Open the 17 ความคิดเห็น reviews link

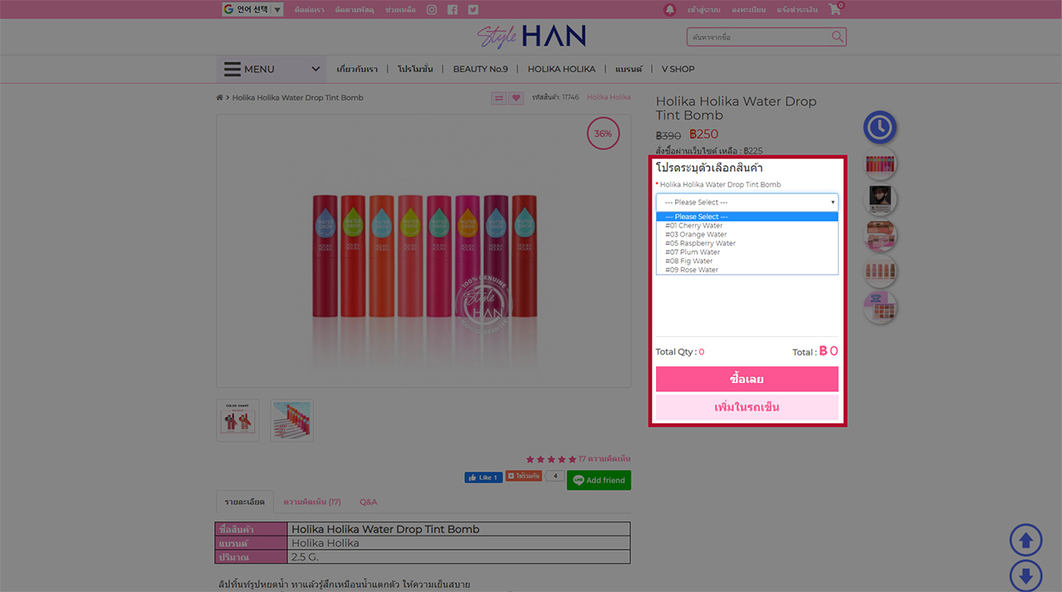pos(604,459)
